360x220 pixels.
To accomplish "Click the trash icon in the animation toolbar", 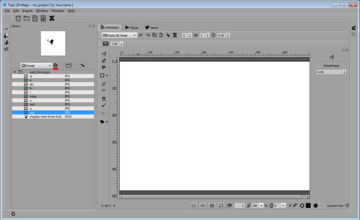I will pyautogui.click(x=175, y=35).
